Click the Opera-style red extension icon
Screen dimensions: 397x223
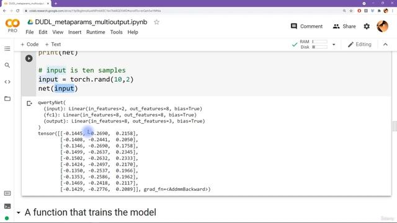click(x=359, y=11)
